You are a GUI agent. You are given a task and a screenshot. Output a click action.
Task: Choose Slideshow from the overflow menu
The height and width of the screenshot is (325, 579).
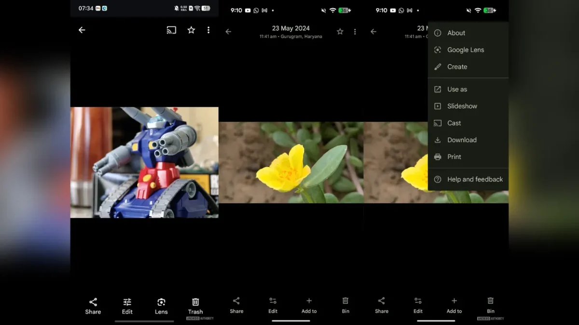(x=462, y=106)
